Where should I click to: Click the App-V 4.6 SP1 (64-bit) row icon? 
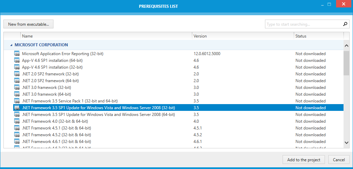[x=17, y=61]
